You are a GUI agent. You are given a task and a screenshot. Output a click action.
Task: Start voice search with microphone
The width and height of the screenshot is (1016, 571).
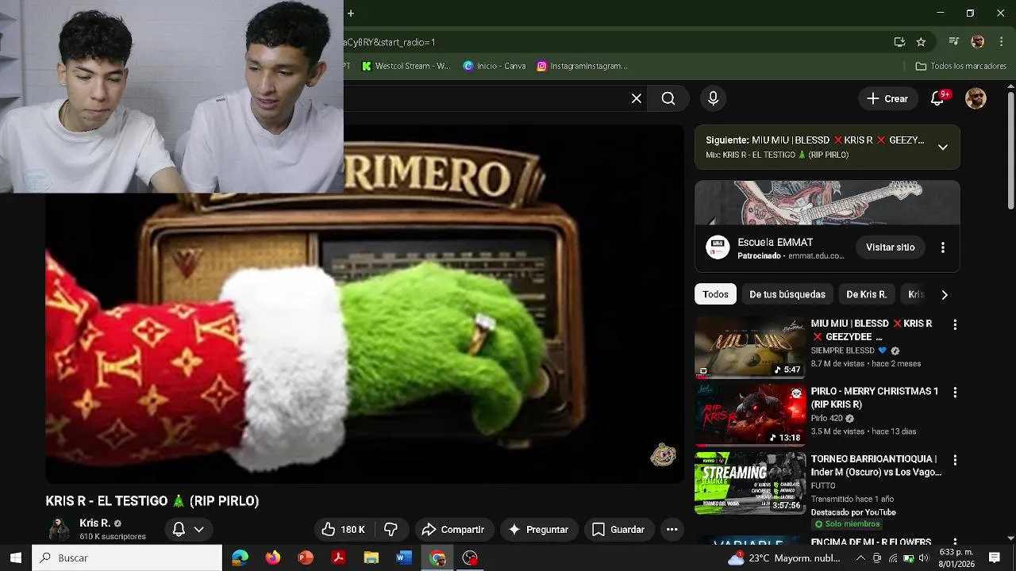(713, 98)
